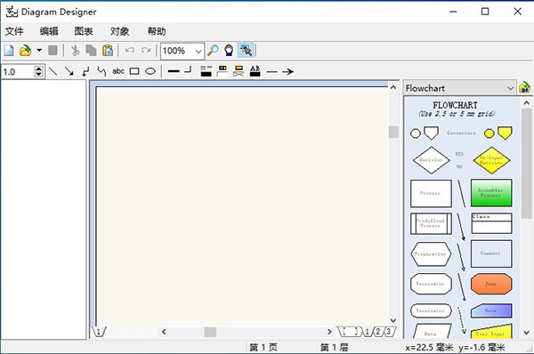Select the hand pan tool

(230, 51)
